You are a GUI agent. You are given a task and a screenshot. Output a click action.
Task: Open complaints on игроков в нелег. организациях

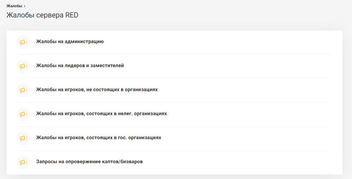[x=101, y=114]
